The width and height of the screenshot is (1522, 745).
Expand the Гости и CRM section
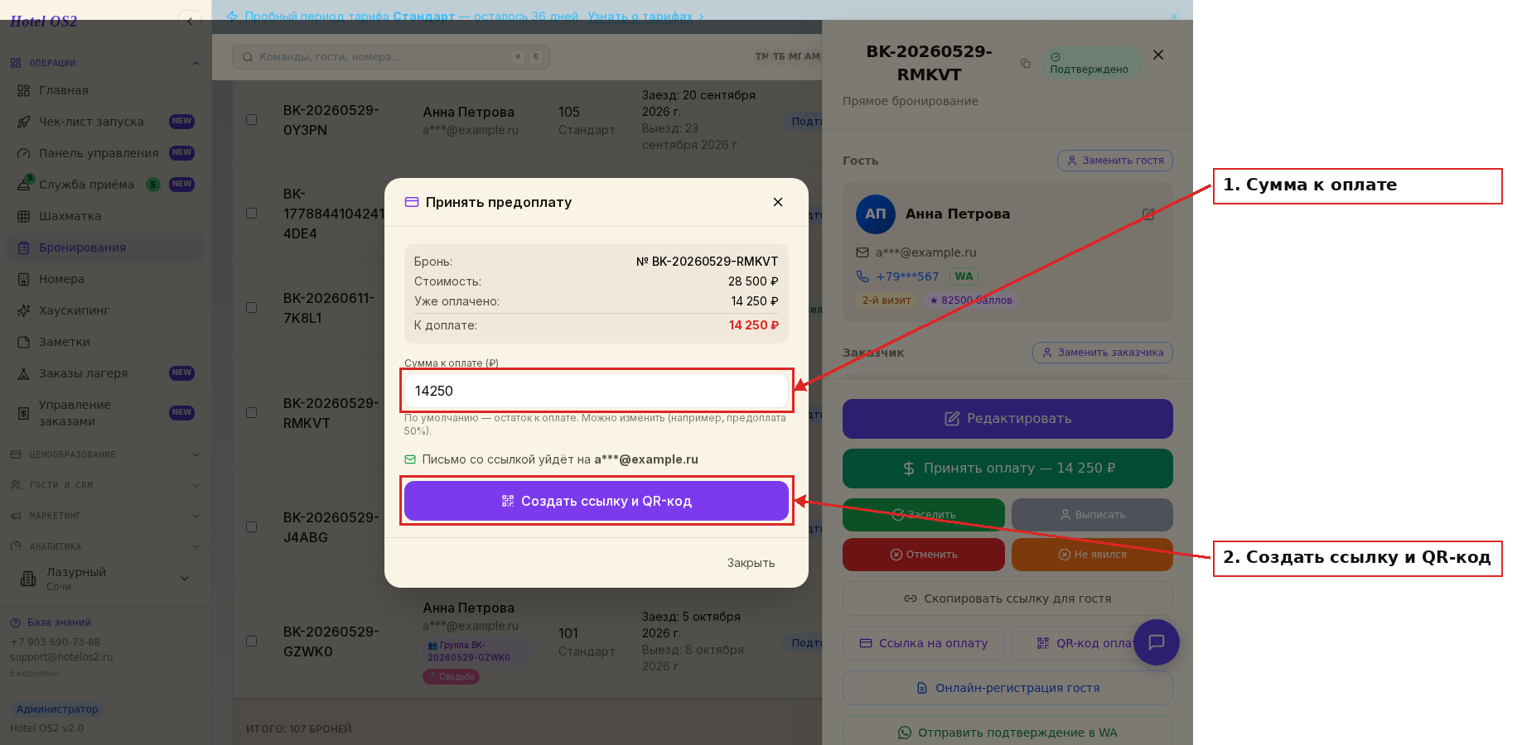pyautogui.click(x=105, y=485)
